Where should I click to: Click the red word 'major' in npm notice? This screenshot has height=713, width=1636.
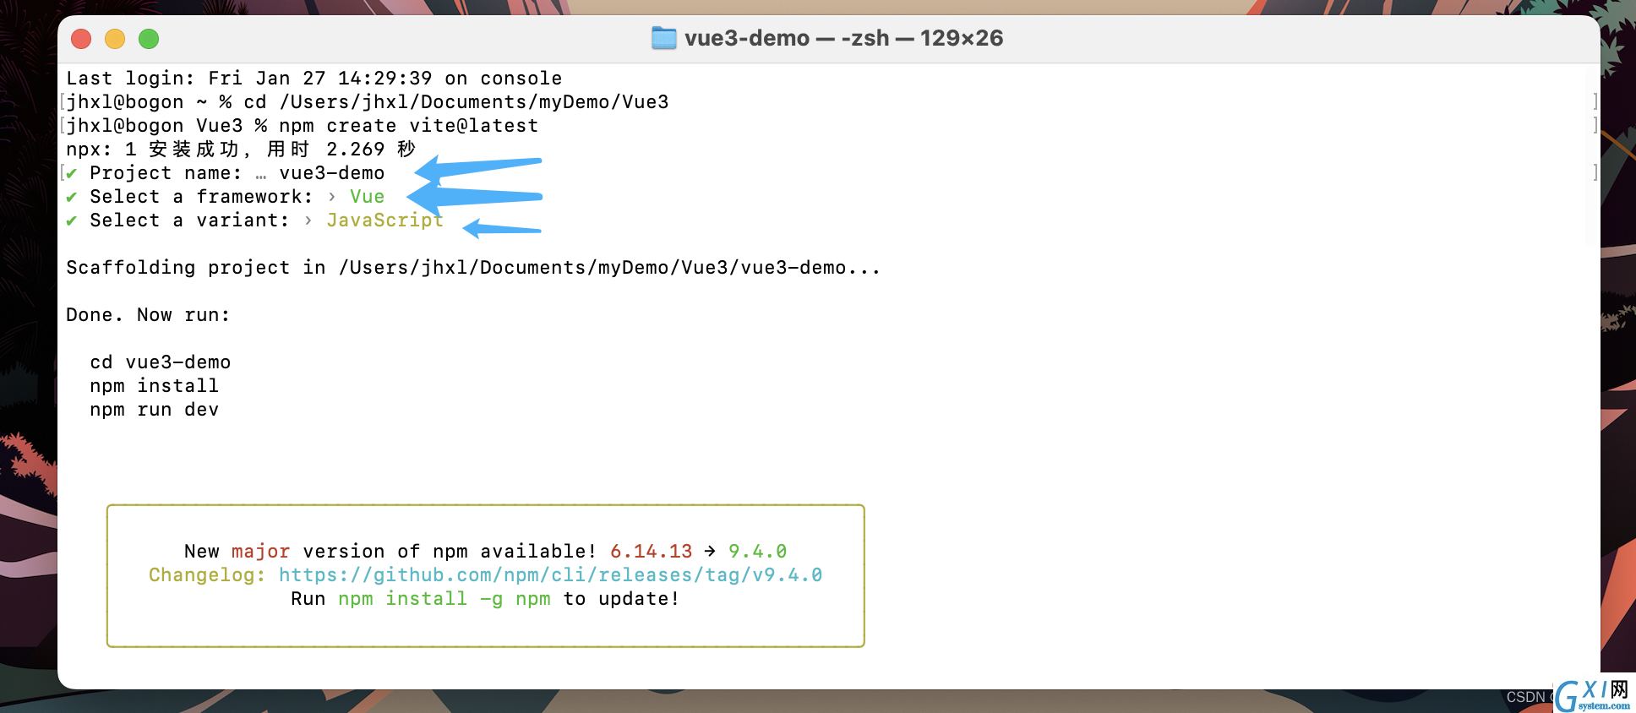click(261, 552)
